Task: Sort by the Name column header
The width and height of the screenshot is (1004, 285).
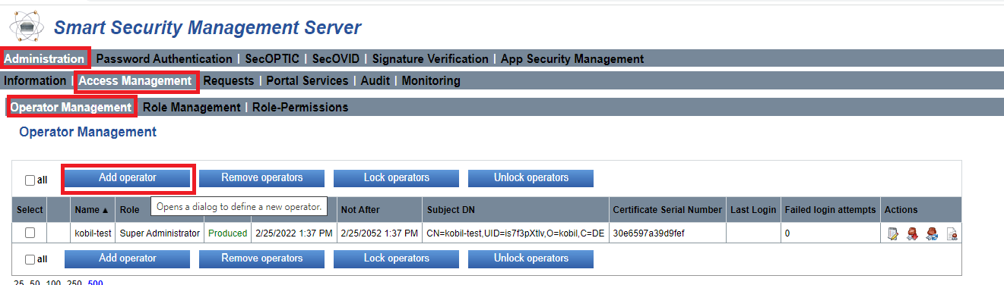Action: [x=92, y=210]
